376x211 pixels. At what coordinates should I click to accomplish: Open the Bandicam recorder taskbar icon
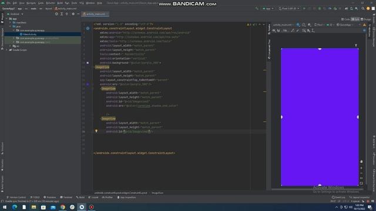pos(92,207)
